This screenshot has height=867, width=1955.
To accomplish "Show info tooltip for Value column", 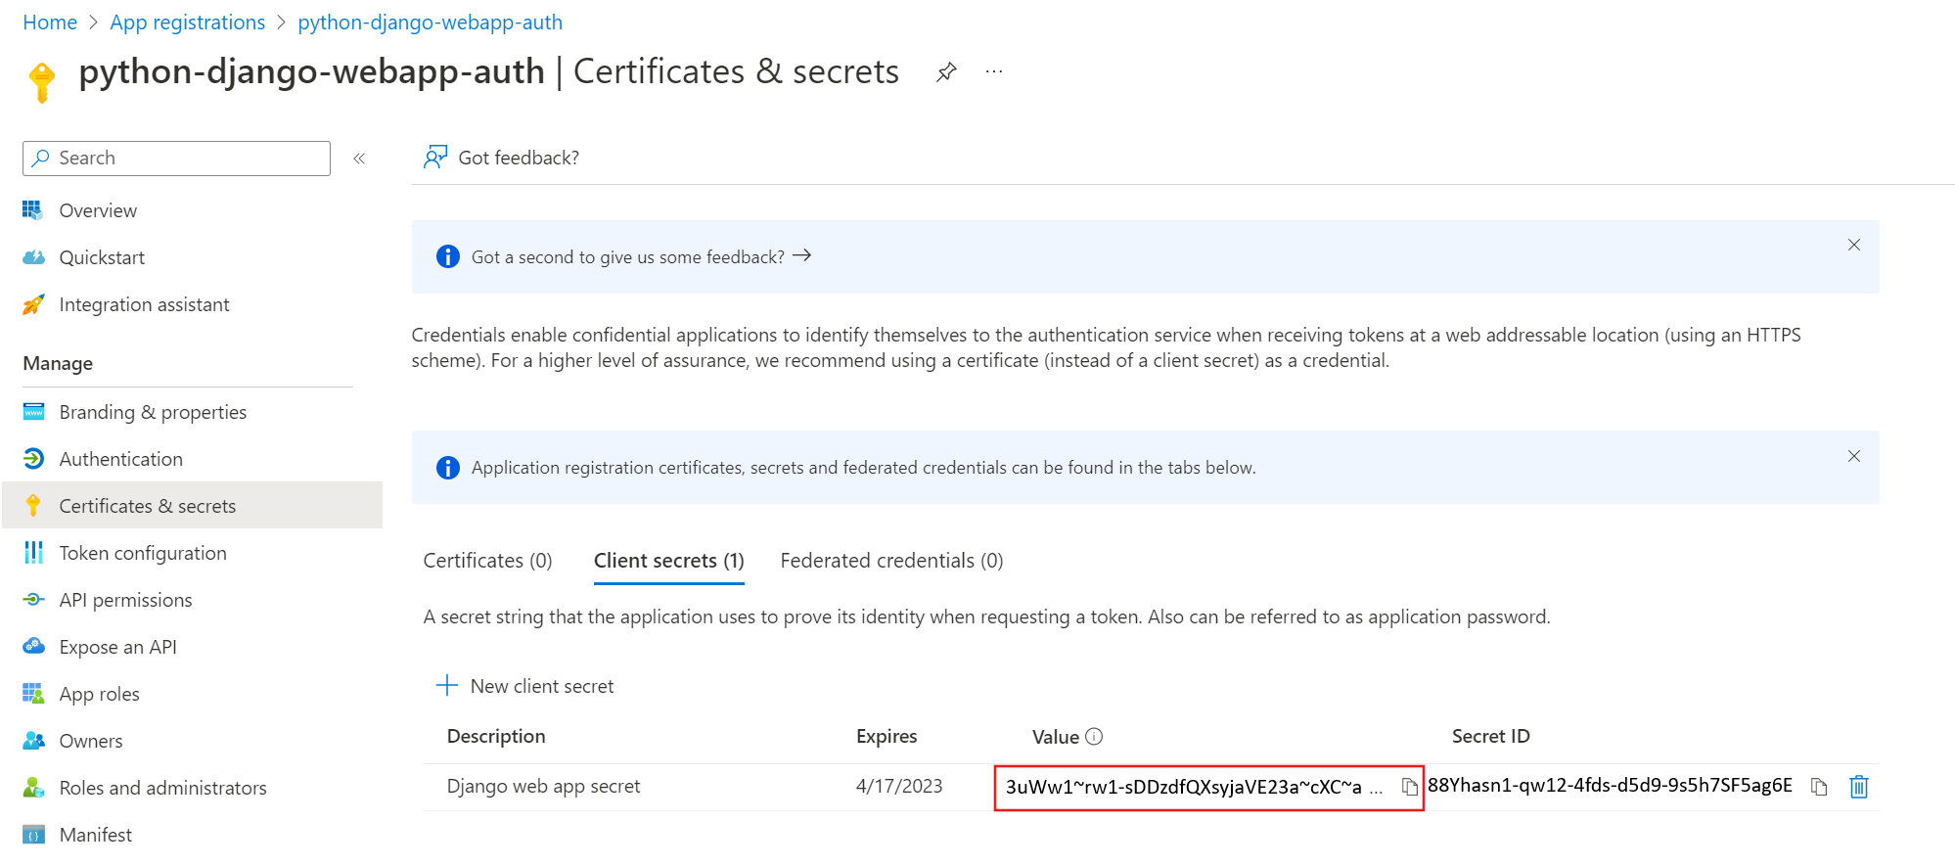I will tap(1094, 736).
